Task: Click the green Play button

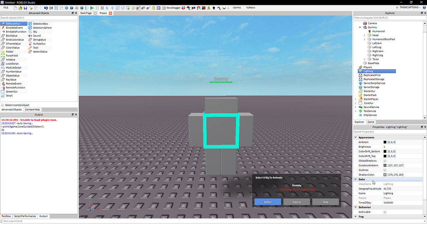Action: pos(92,8)
